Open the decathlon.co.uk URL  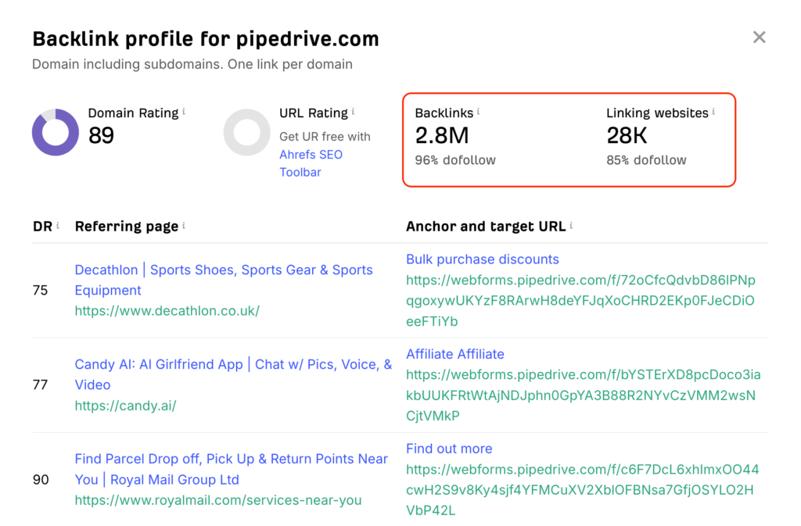coord(167,311)
